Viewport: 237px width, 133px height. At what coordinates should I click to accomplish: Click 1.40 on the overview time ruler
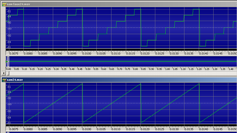click(231, 69)
